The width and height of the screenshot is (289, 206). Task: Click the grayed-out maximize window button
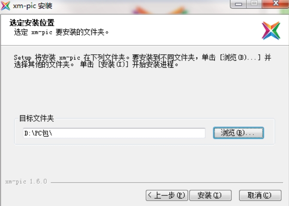point(254,4)
